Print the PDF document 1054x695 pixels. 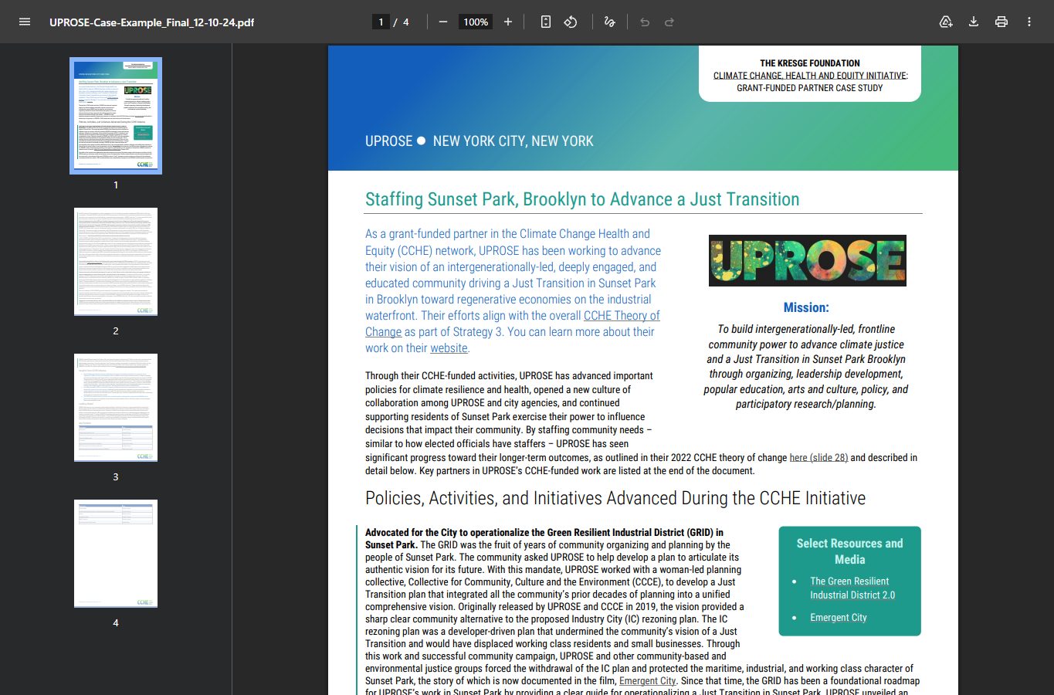1001,22
